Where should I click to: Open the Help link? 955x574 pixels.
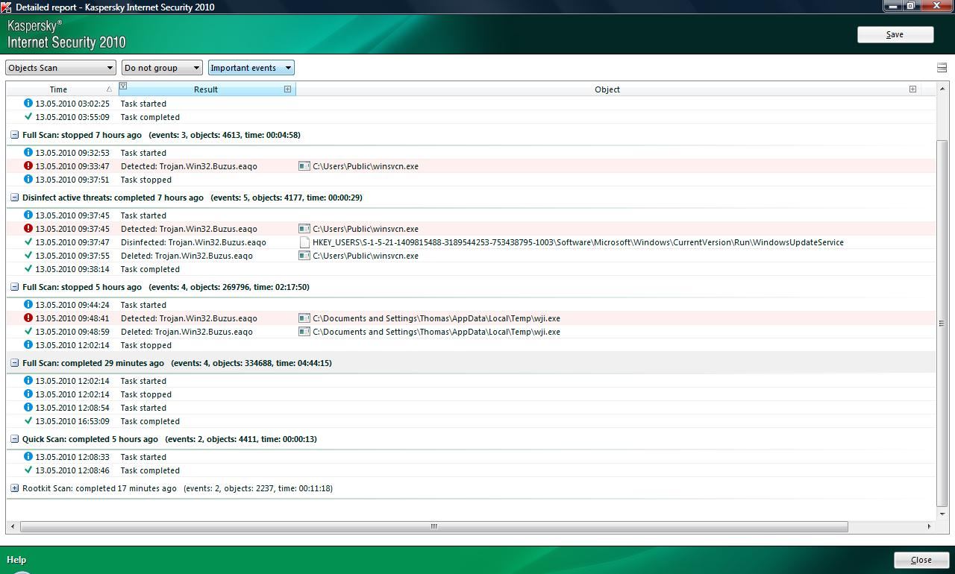tap(16, 560)
